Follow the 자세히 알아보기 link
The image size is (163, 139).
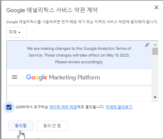pos(119,107)
